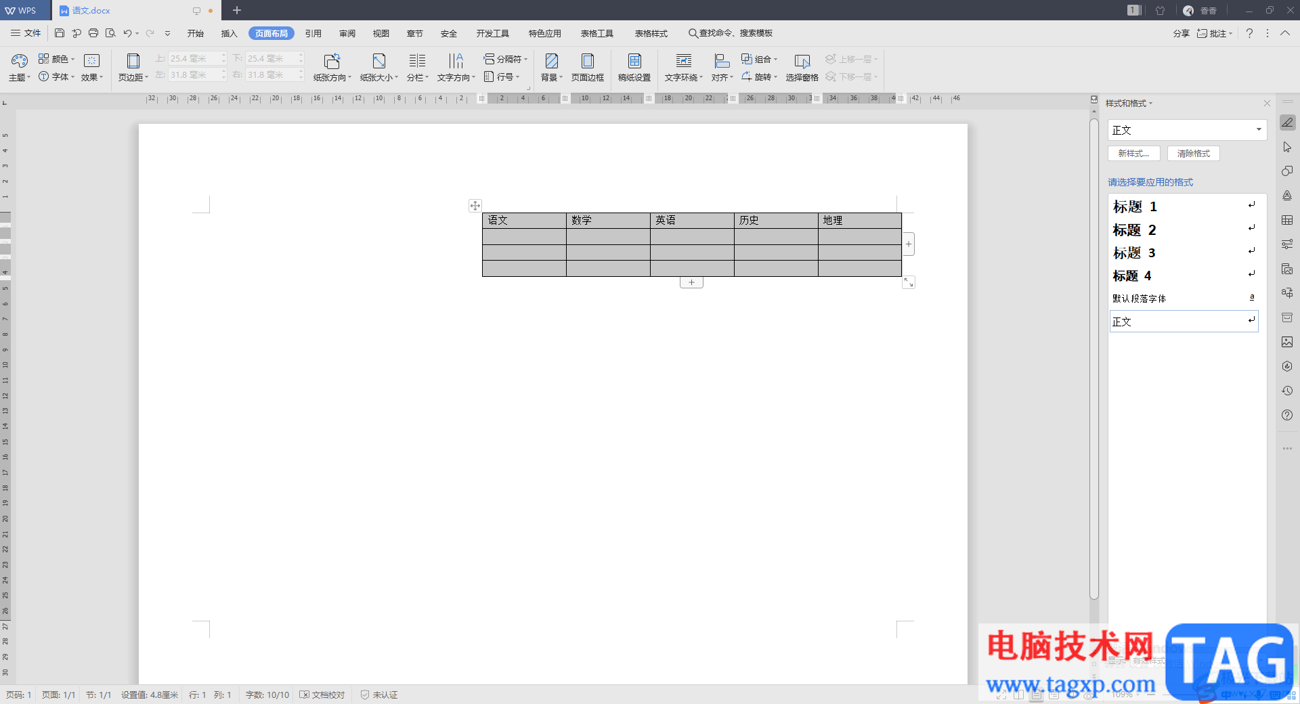Screen dimensions: 1300x704
Task: Open the 文件 file menu
Action: pos(26,33)
